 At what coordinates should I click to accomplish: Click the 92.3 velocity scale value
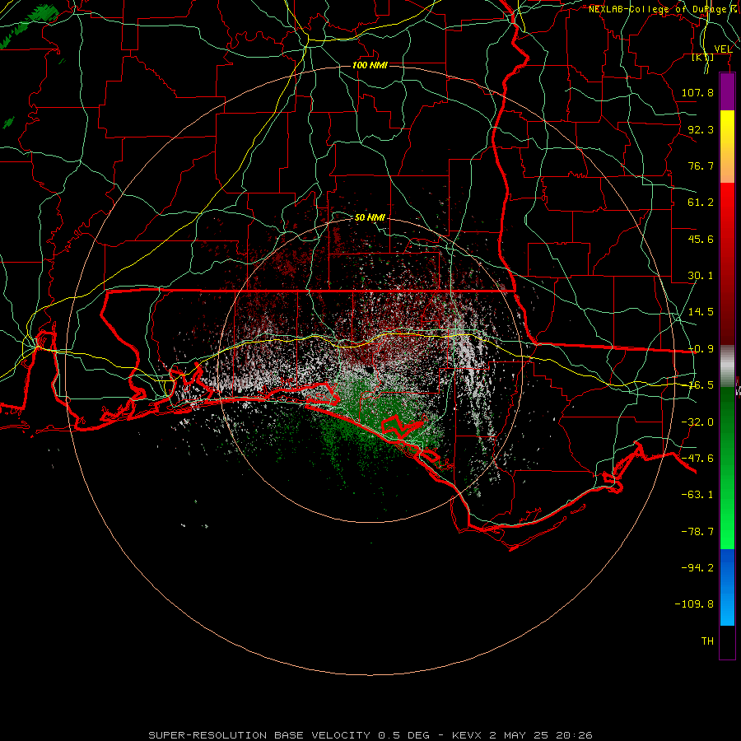(701, 129)
